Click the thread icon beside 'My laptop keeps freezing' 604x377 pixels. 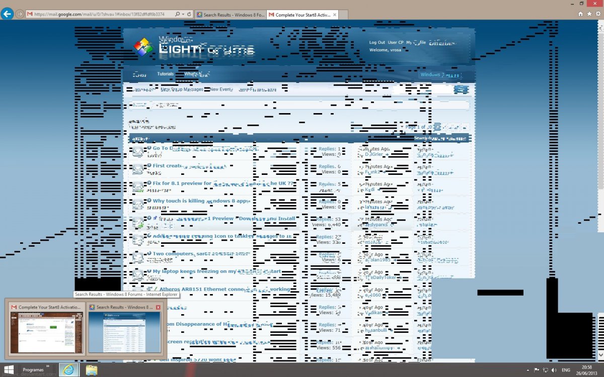click(137, 274)
